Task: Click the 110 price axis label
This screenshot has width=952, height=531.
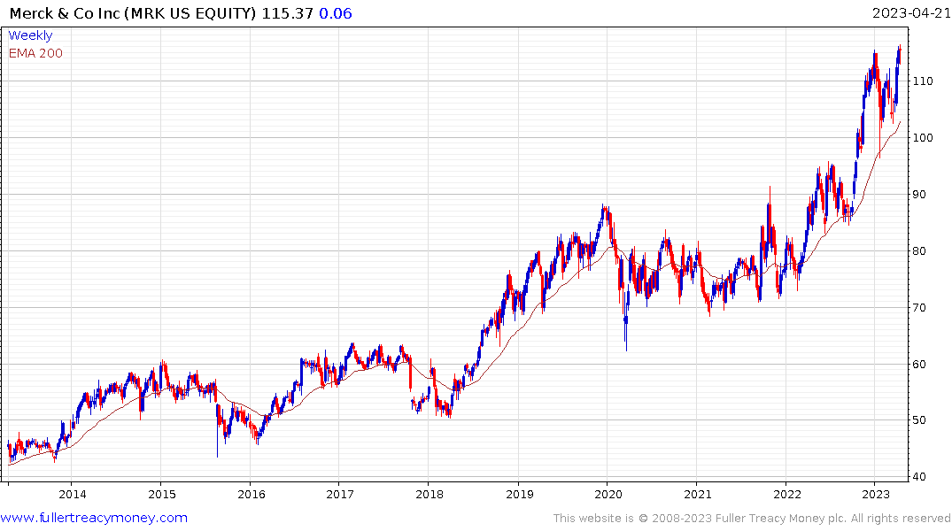Action: pyautogui.click(x=923, y=81)
